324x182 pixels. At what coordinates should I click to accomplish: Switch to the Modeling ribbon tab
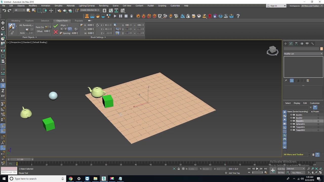point(16,21)
